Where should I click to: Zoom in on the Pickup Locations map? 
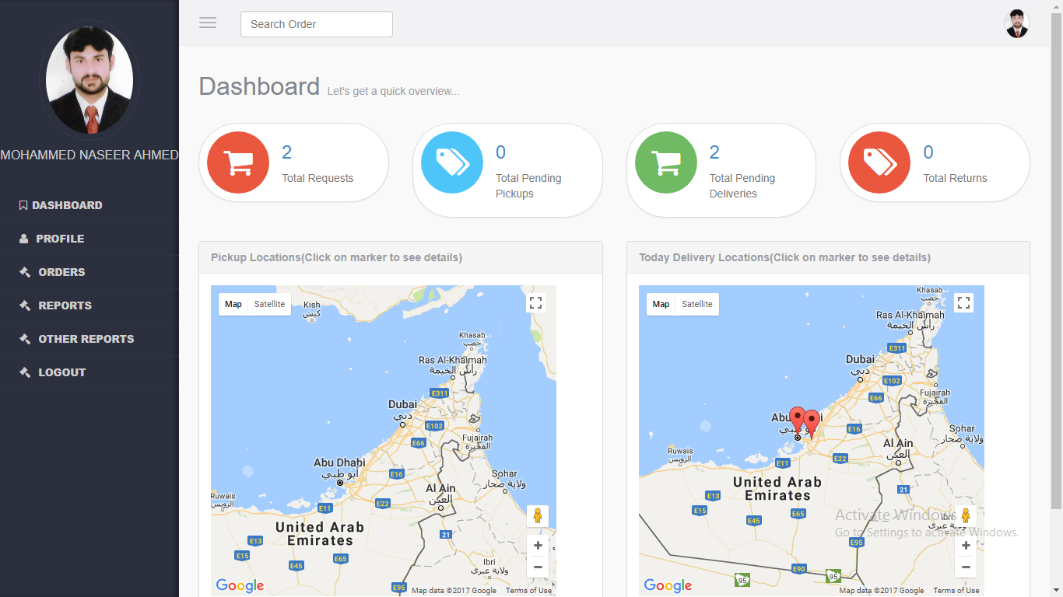(538, 546)
